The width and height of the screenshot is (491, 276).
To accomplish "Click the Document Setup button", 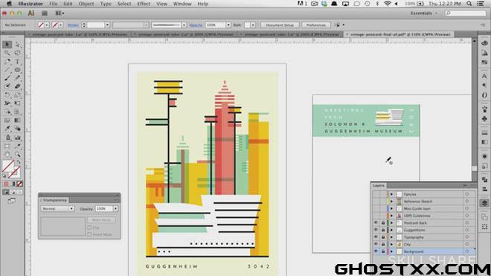I will [280, 25].
